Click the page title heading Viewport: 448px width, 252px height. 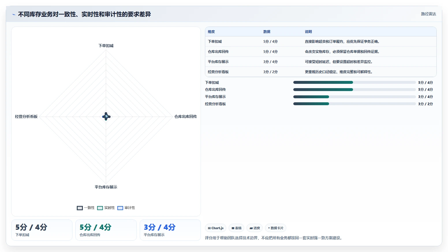pos(85,14)
